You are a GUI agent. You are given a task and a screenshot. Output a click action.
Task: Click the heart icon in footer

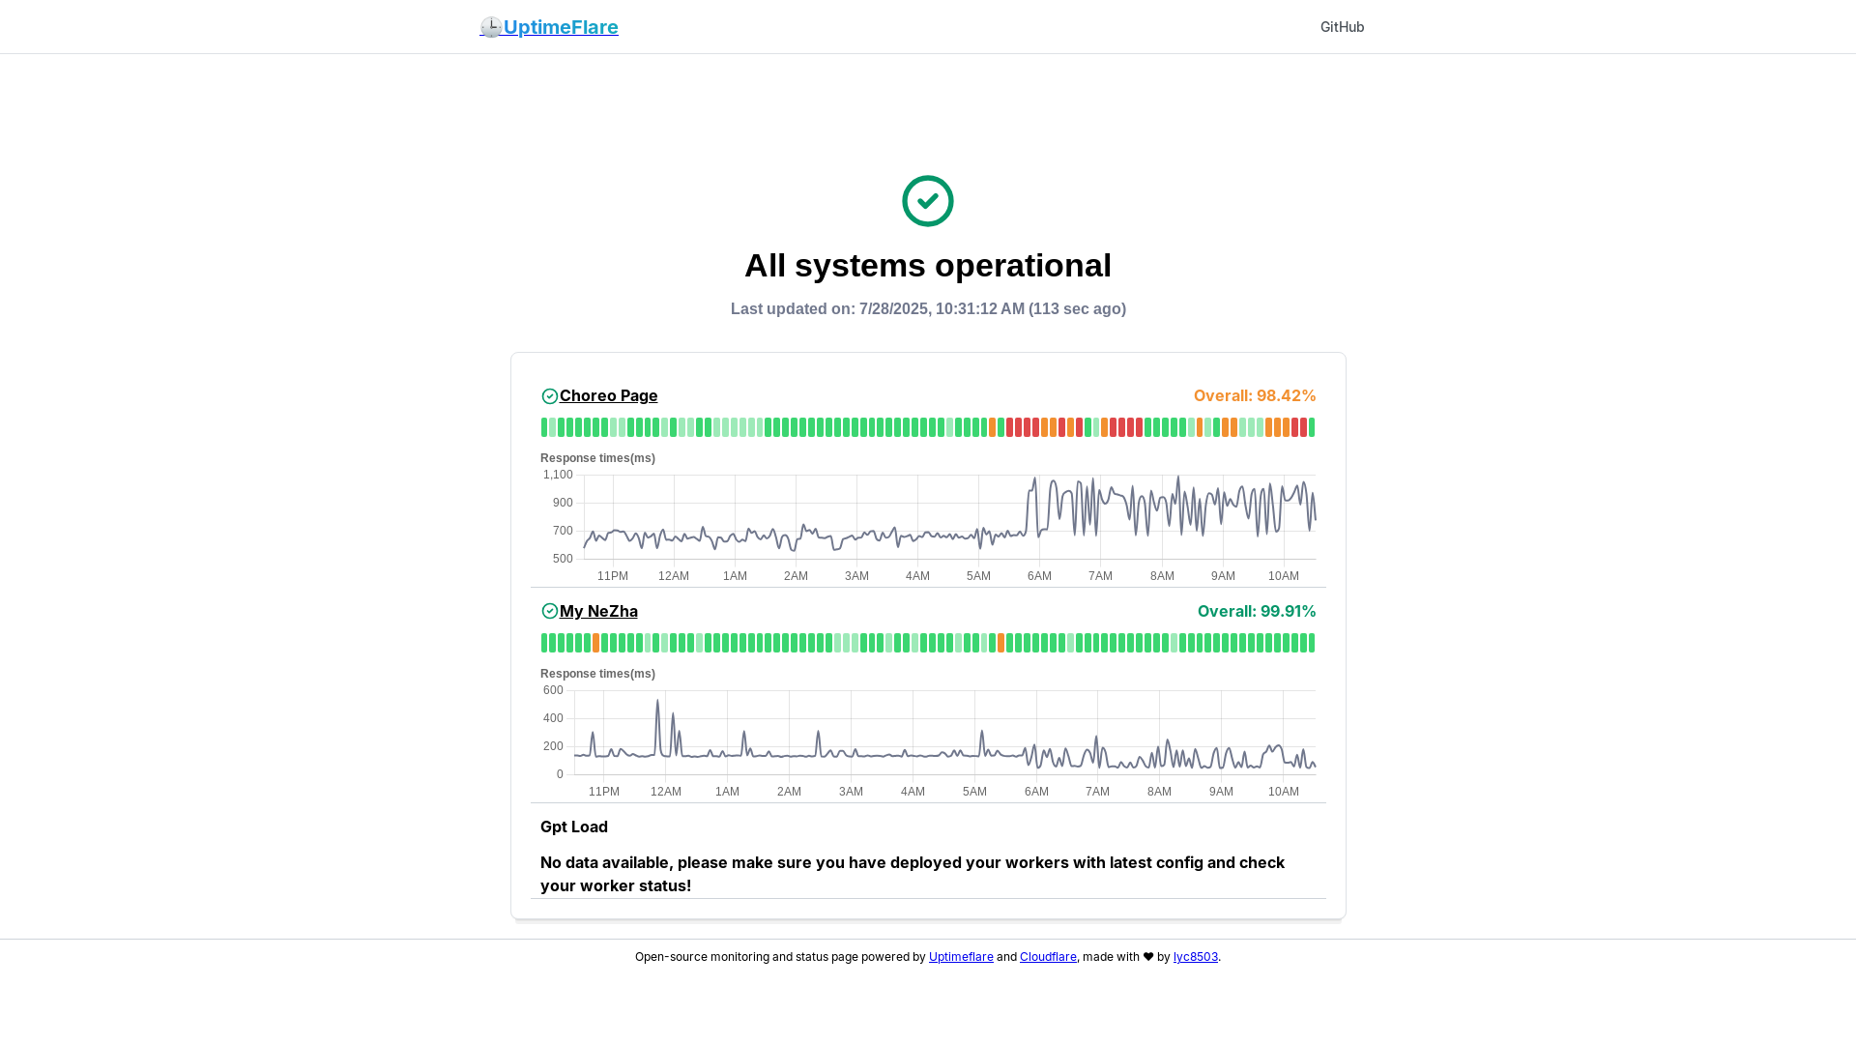pyautogui.click(x=1148, y=957)
